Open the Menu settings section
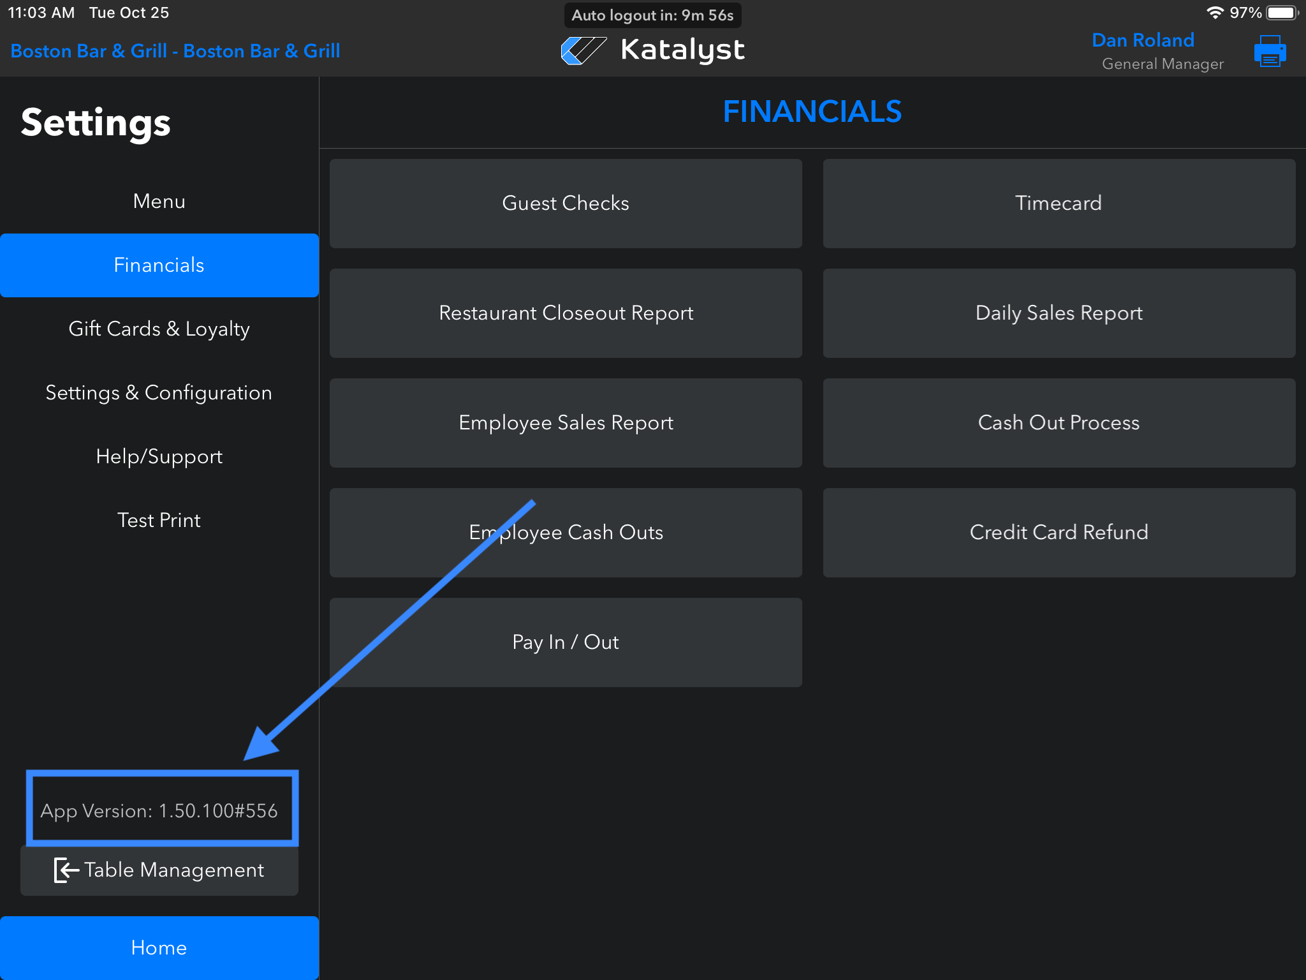Image resolution: width=1306 pixels, height=980 pixels. tap(159, 202)
